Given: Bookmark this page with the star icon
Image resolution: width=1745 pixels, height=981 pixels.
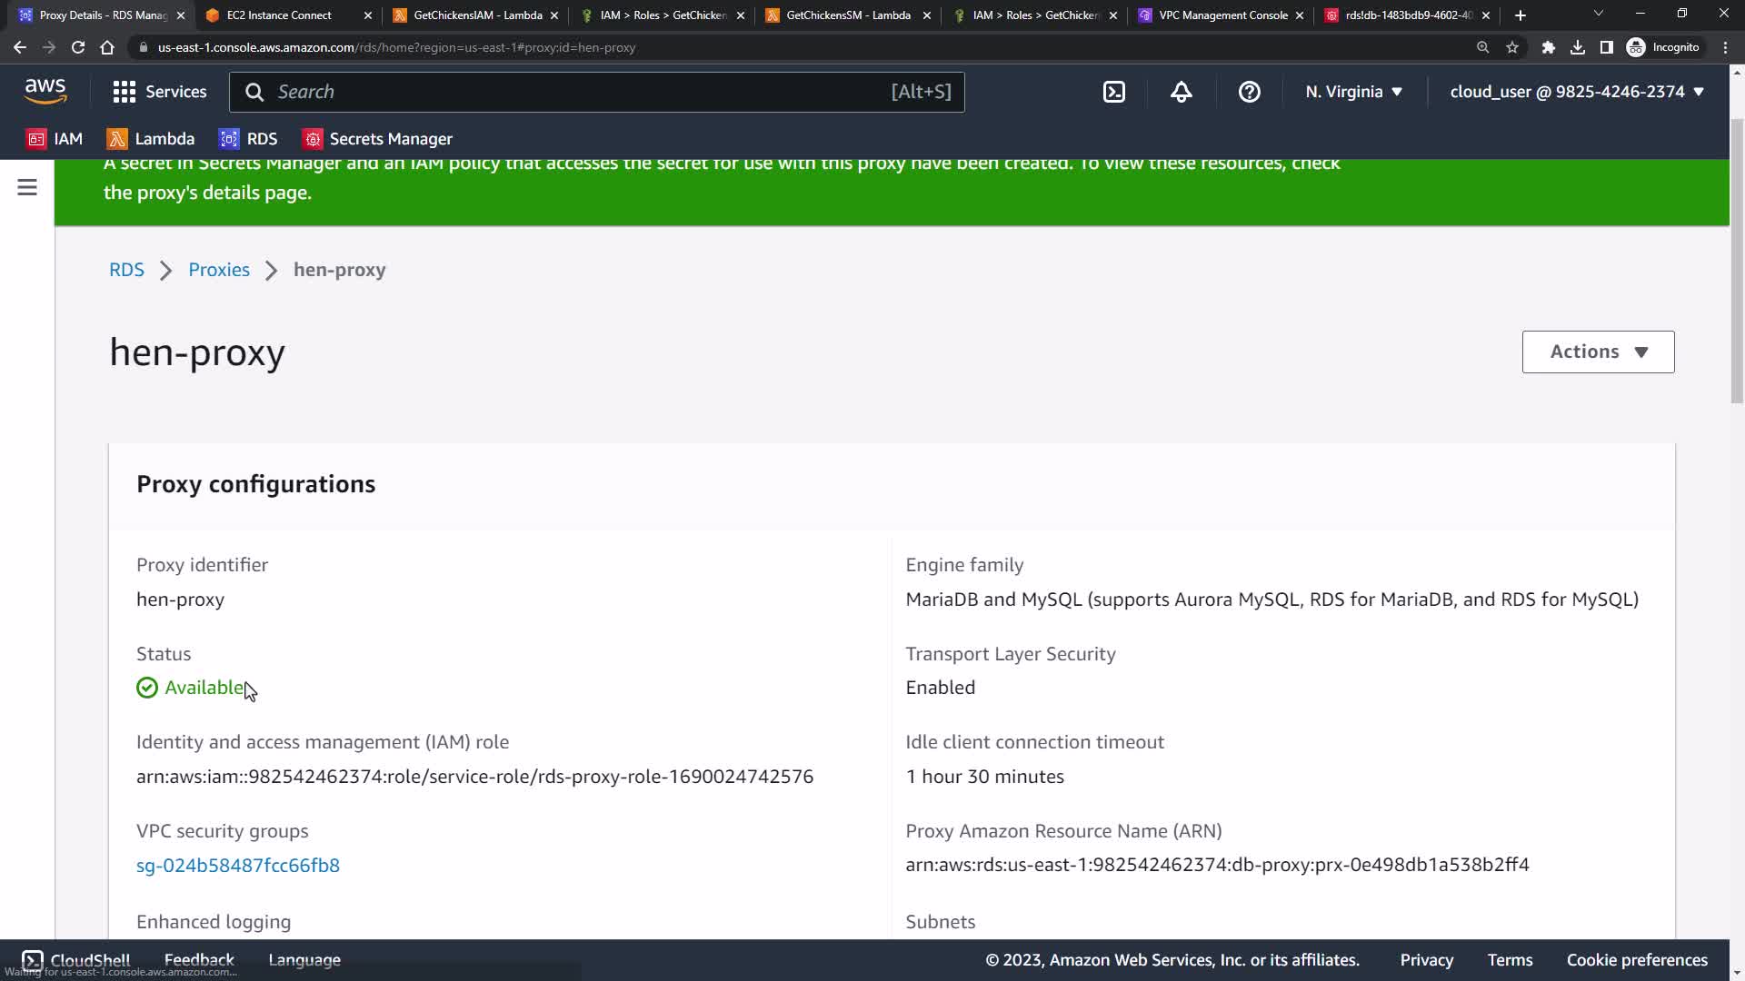Looking at the screenshot, I should point(1512,47).
